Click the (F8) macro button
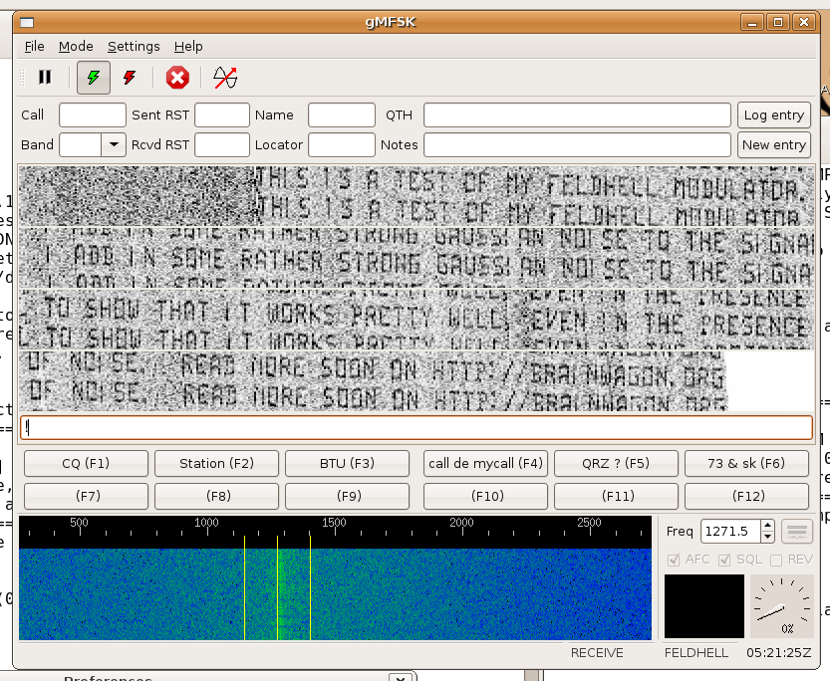Image resolution: width=830 pixels, height=681 pixels. pyautogui.click(x=216, y=497)
